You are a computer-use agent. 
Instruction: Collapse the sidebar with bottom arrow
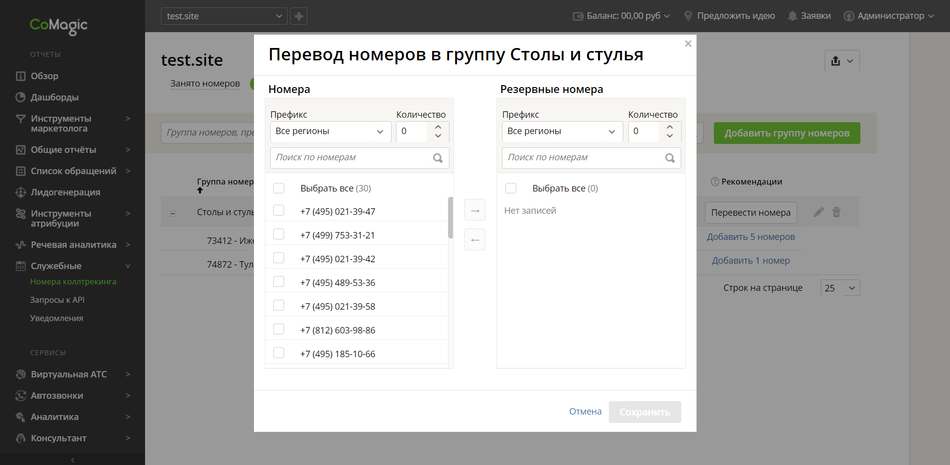coord(72,460)
